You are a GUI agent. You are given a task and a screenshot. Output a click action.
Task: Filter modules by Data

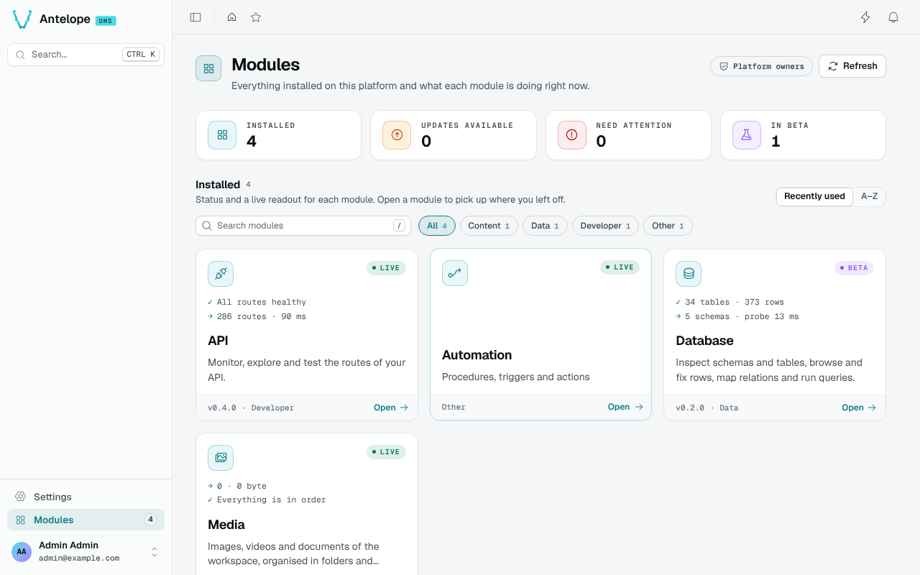[x=545, y=226]
